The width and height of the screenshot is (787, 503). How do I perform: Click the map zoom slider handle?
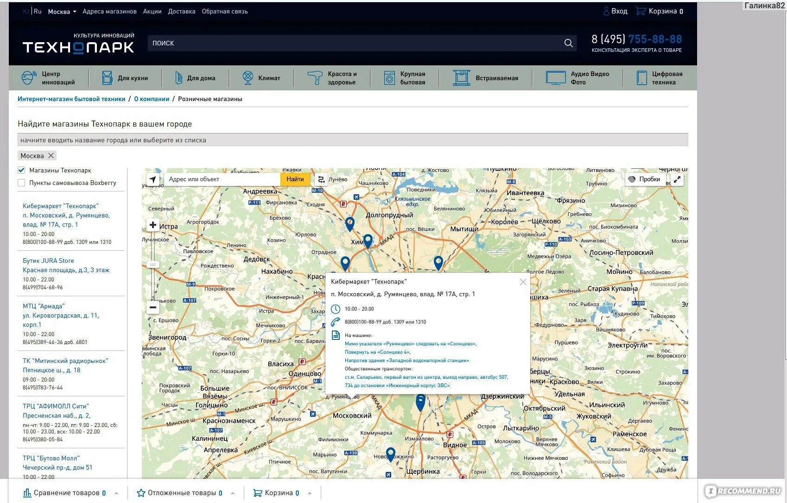pos(153,265)
